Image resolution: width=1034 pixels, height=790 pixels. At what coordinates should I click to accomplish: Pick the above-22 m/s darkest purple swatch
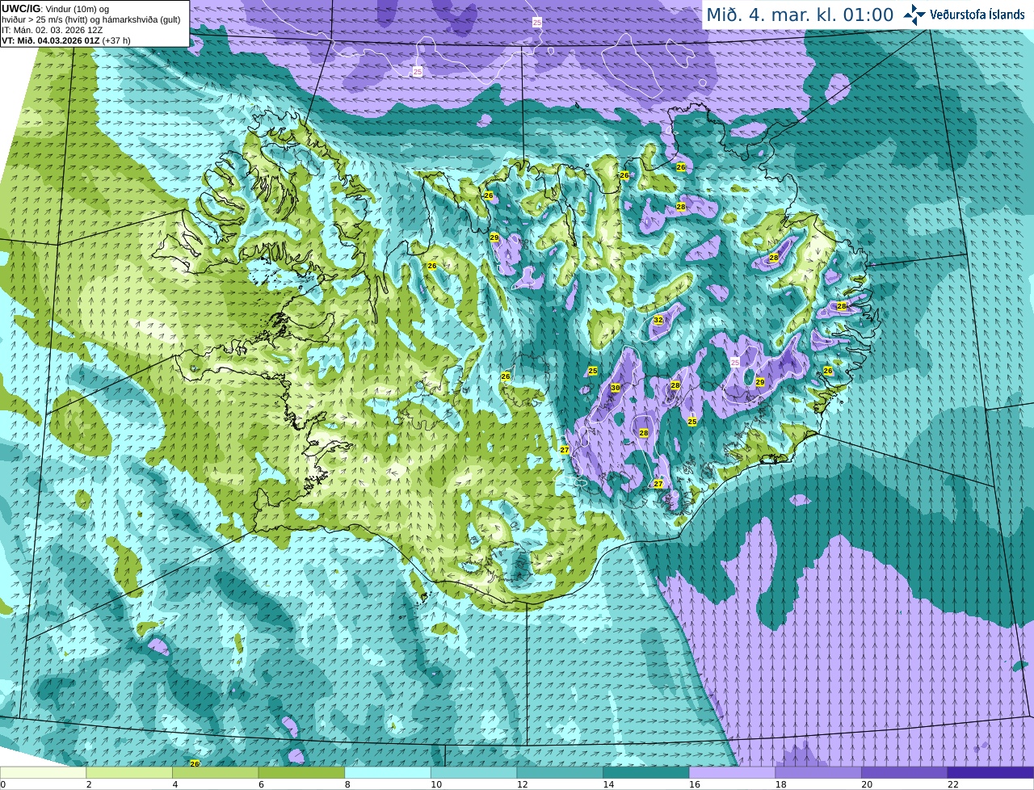(990, 772)
